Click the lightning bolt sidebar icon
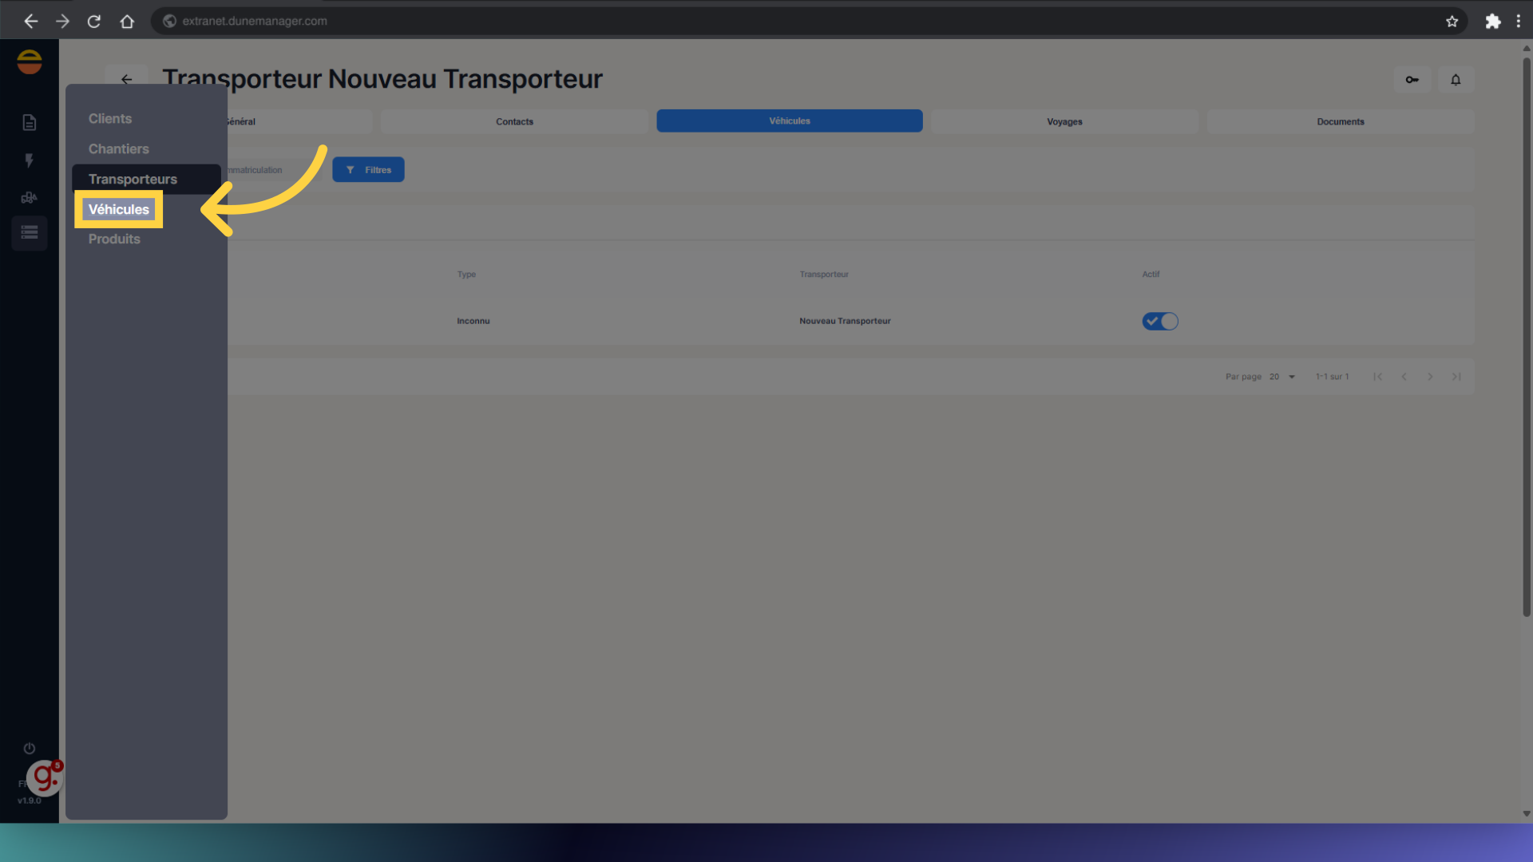 click(x=29, y=160)
